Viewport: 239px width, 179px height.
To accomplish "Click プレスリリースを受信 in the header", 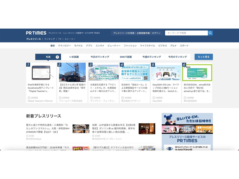I will [x=124, y=33].
